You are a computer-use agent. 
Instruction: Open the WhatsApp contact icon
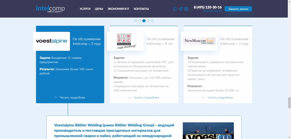tap(175, 9)
